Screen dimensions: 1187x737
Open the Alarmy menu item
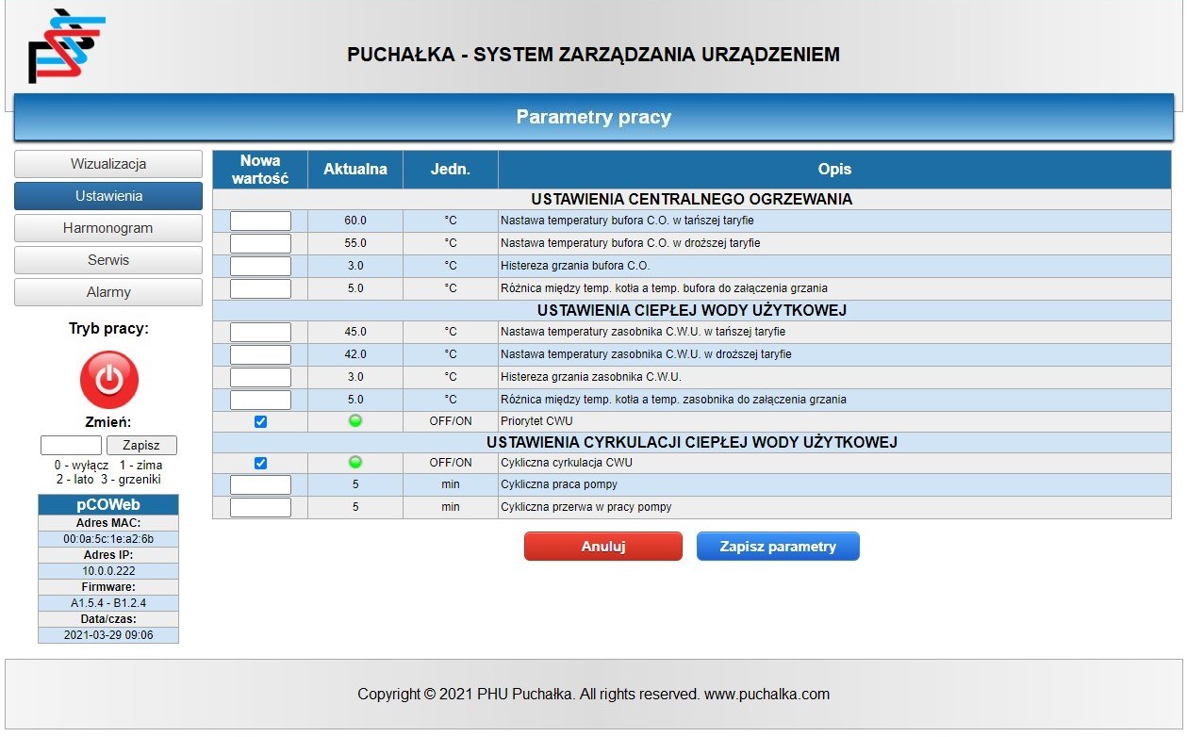click(108, 292)
